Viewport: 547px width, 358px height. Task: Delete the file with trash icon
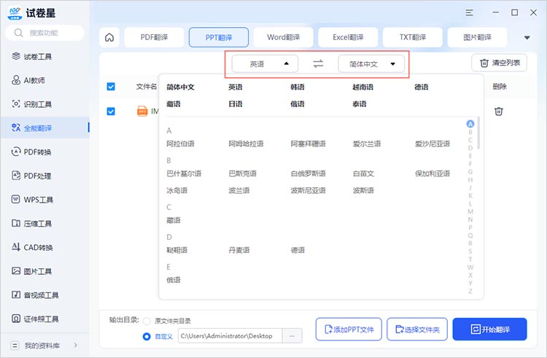tap(499, 112)
